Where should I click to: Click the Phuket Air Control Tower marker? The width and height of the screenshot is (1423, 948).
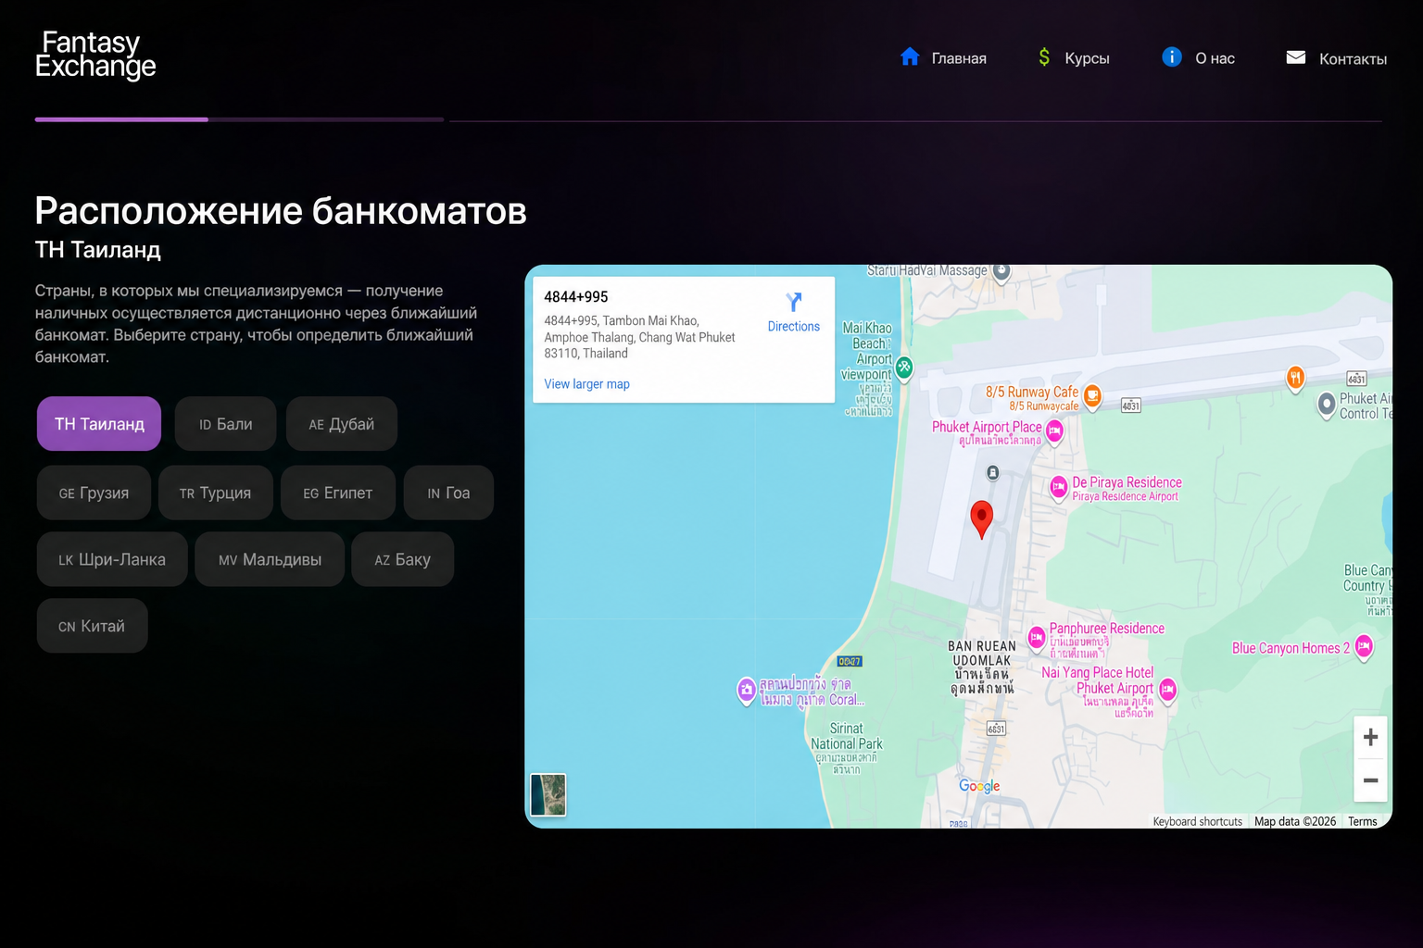pyautogui.click(x=1327, y=405)
